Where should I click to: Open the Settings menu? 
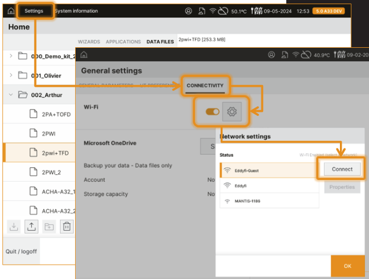click(x=34, y=11)
